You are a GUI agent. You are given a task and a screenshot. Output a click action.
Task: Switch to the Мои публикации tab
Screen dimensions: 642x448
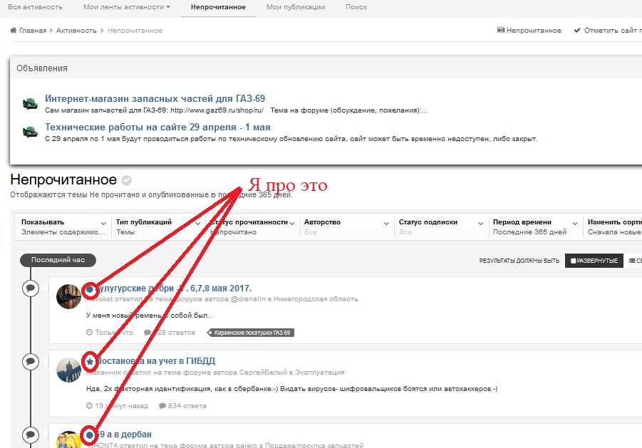[x=295, y=7]
